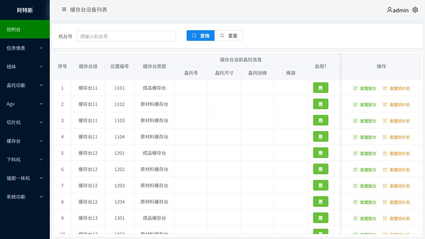Click position code 1201 cell
This screenshot has height=239, width=425.
pos(120,153)
